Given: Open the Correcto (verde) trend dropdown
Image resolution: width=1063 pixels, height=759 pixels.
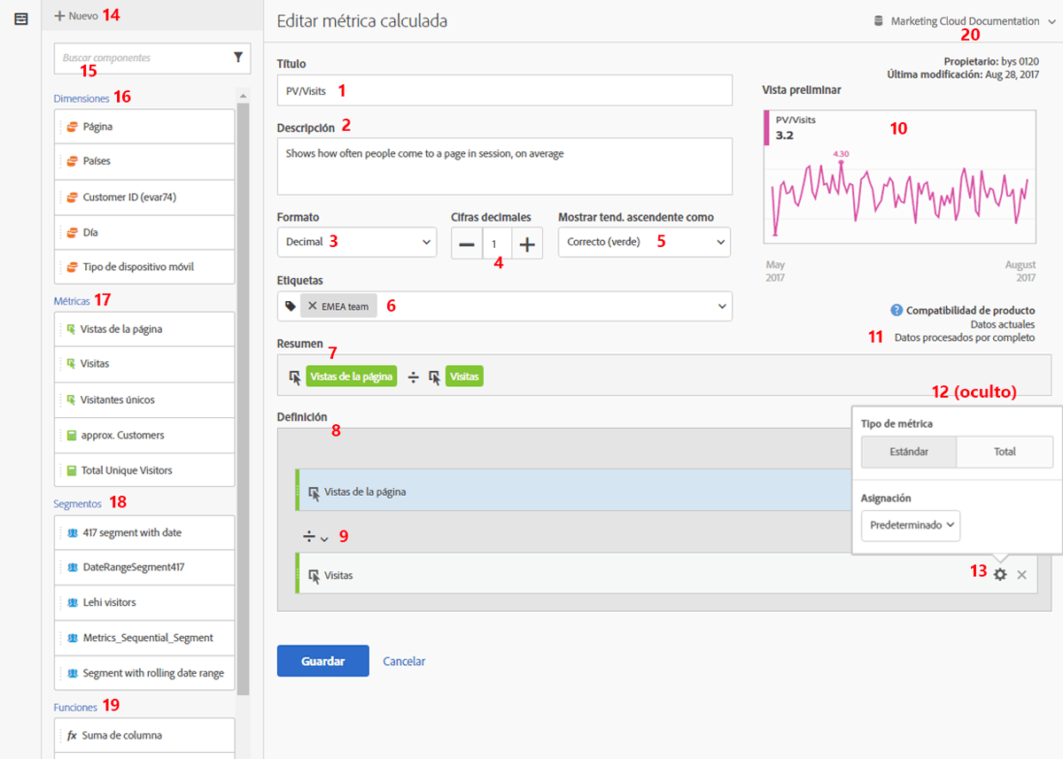Looking at the screenshot, I should coord(644,241).
